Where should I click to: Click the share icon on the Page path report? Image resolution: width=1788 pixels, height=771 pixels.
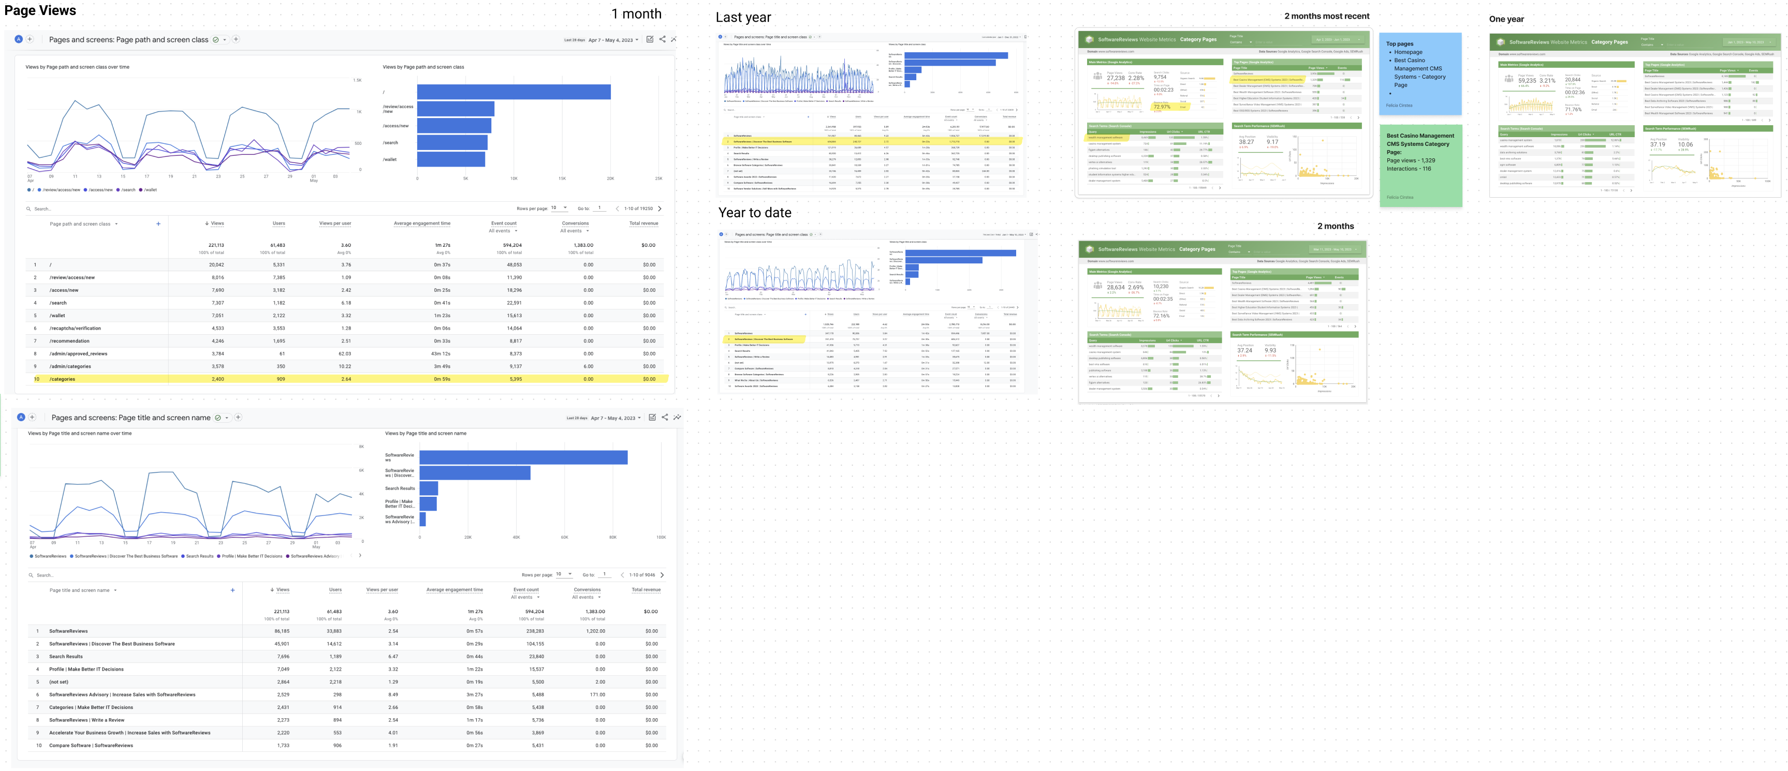click(662, 39)
